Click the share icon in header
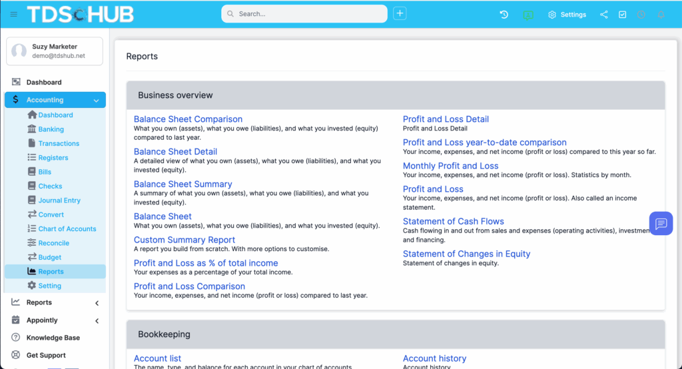The image size is (682, 369). tap(604, 14)
